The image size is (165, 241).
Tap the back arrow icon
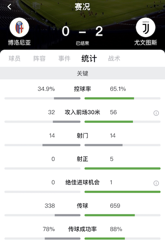tap(9, 7)
